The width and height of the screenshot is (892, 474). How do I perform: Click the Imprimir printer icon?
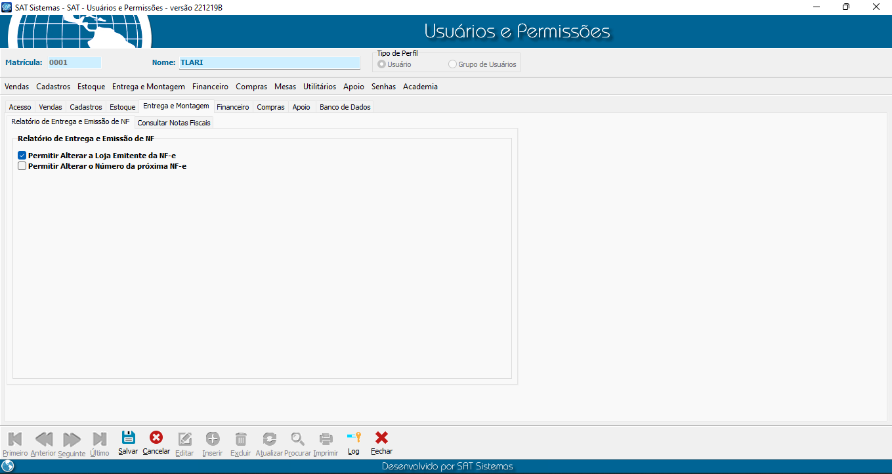(326, 439)
